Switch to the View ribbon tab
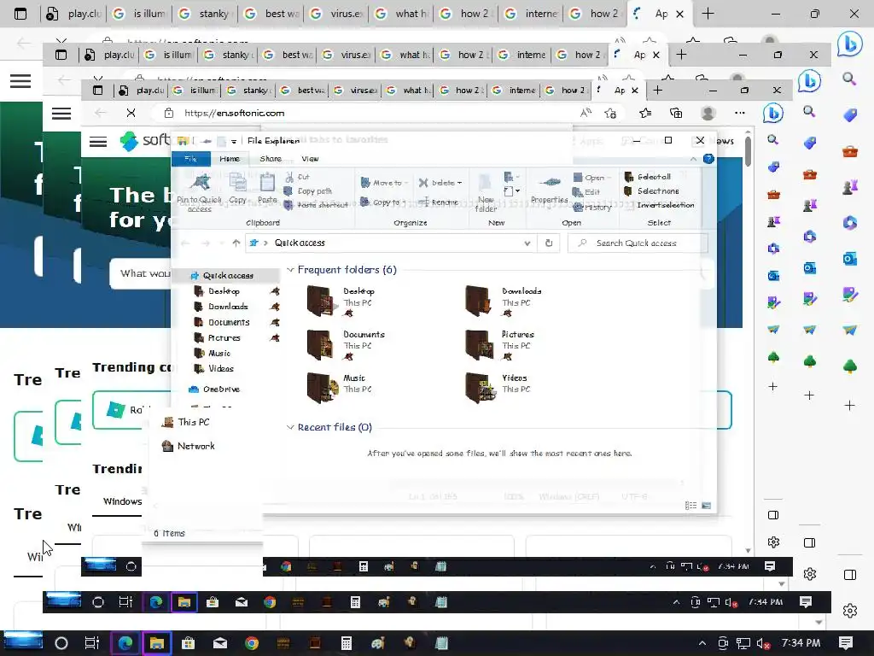This screenshot has width=874, height=656. [x=310, y=158]
